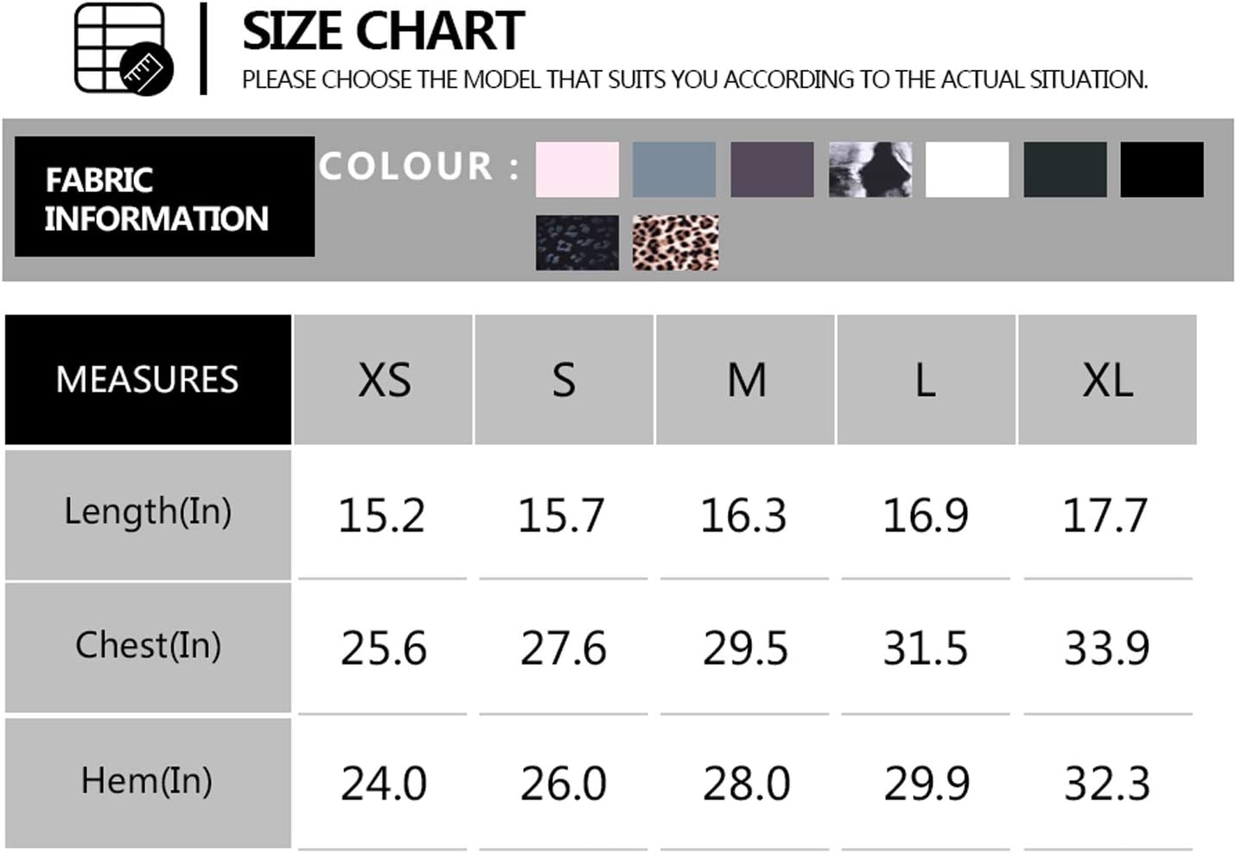
Task: Choose the white colour swatch
Action: (967, 169)
